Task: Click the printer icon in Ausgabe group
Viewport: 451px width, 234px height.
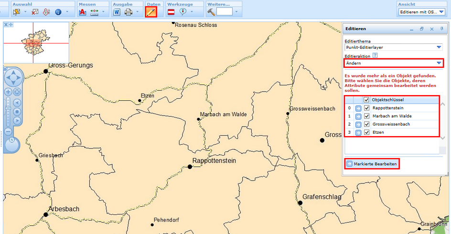Action: [x=129, y=12]
